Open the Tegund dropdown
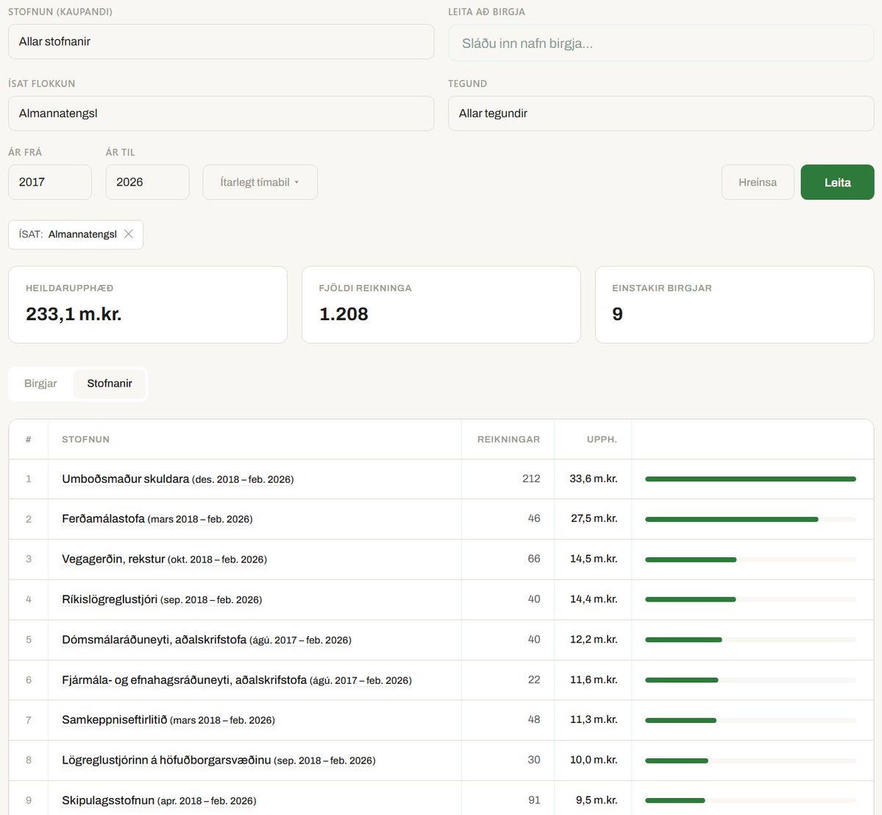The width and height of the screenshot is (882, 815). (661, 113)
